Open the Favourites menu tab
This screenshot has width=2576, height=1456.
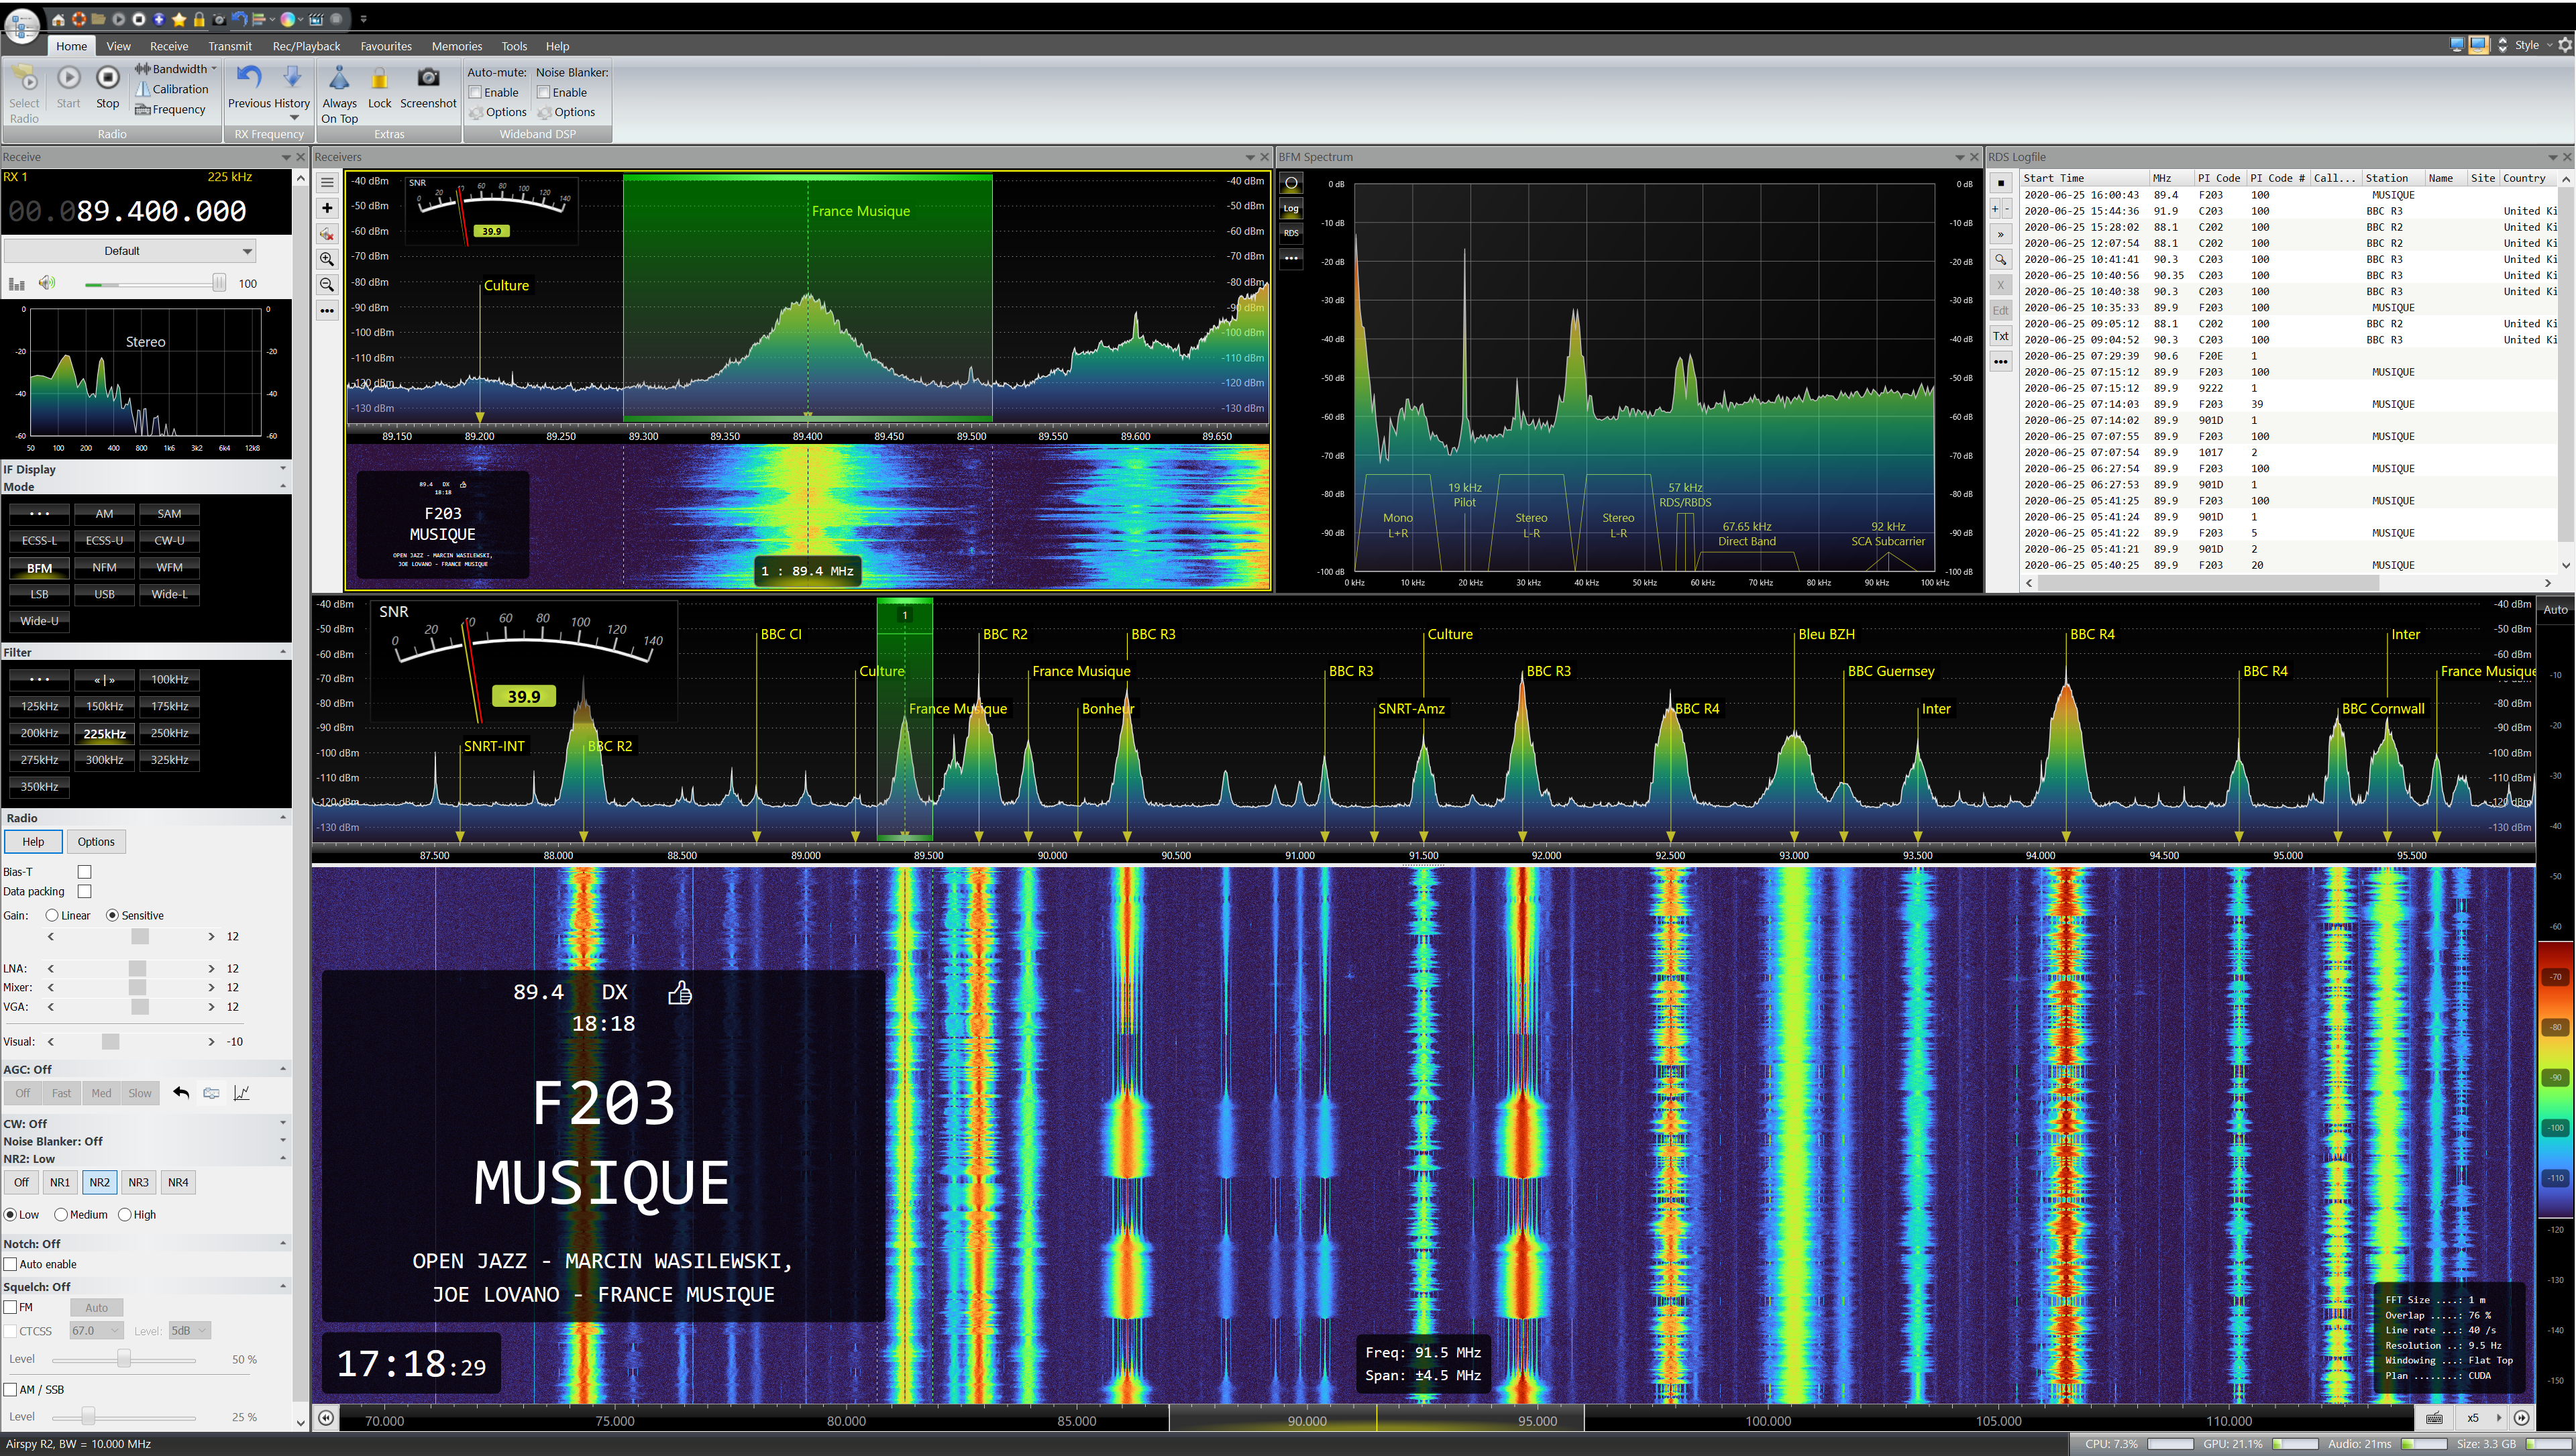point(386,46)
